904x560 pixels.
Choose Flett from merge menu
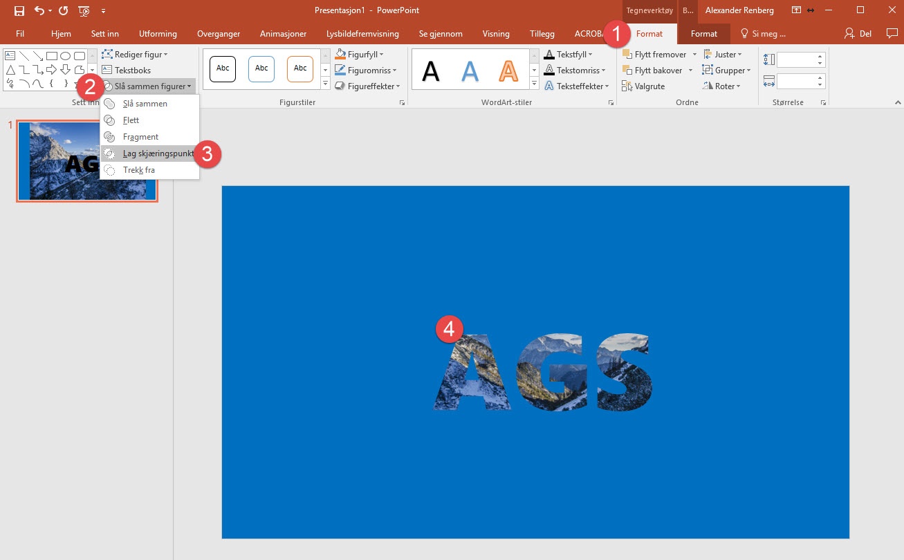(x=149, y=120)
